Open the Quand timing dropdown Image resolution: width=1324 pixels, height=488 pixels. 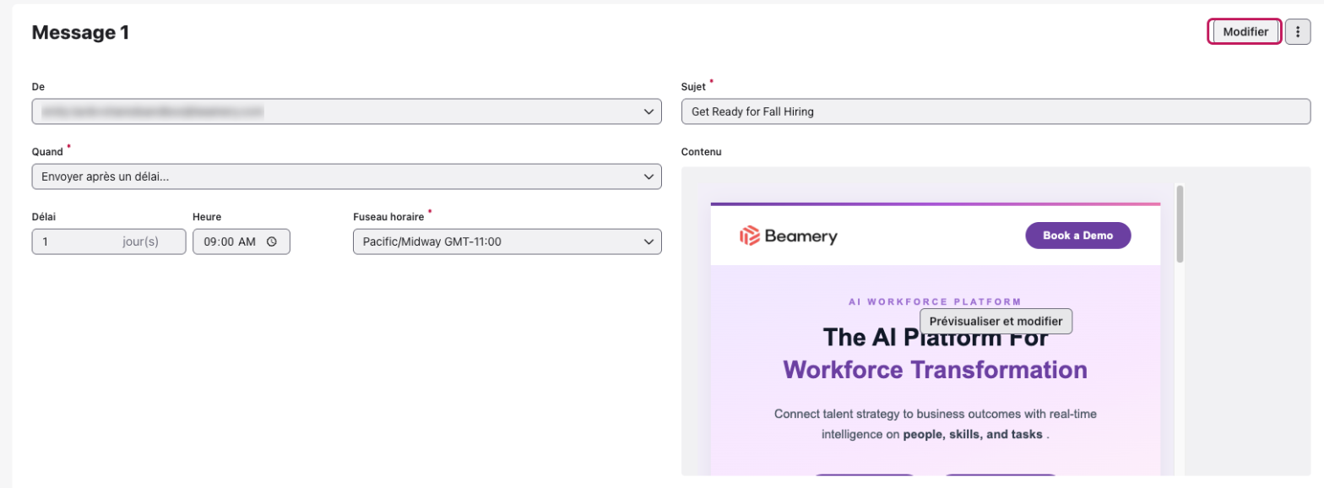click(347, 176)
